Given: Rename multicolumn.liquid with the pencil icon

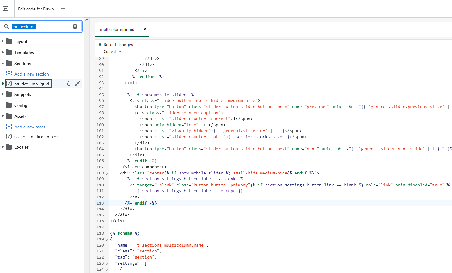Looking at the screenshot, I should 77,84.
